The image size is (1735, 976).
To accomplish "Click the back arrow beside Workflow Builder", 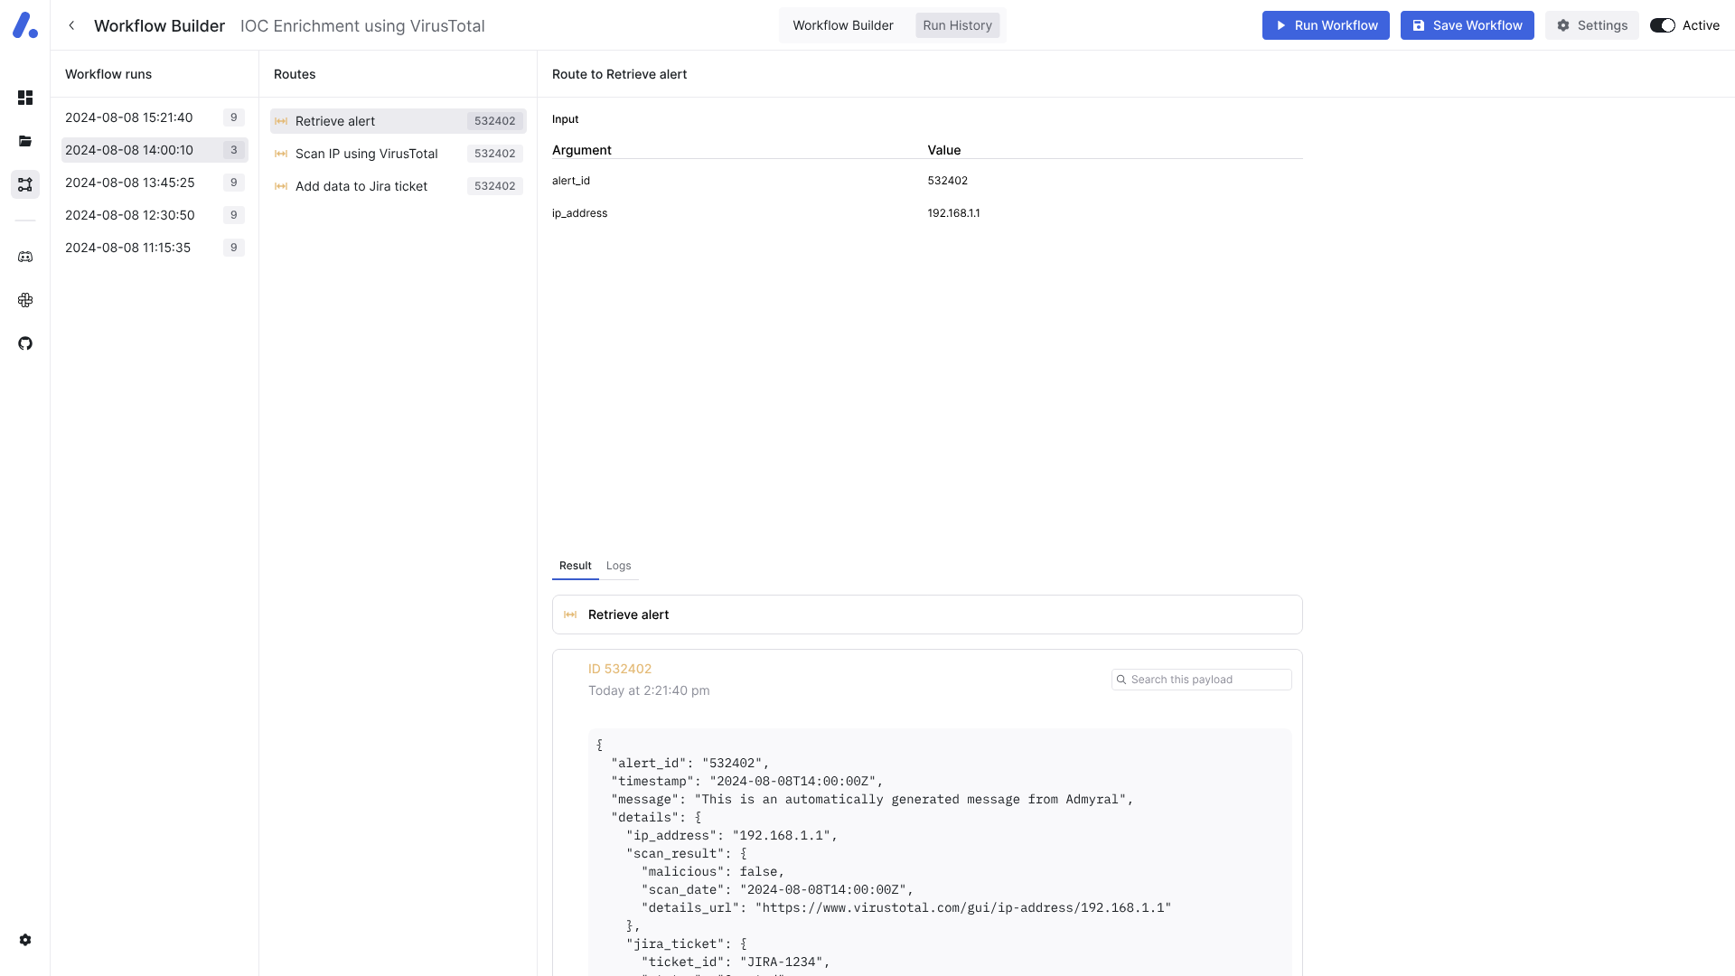I will click(71, 25).
